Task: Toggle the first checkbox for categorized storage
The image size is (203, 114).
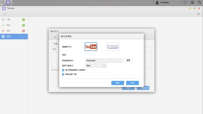Action: [63, 70]
